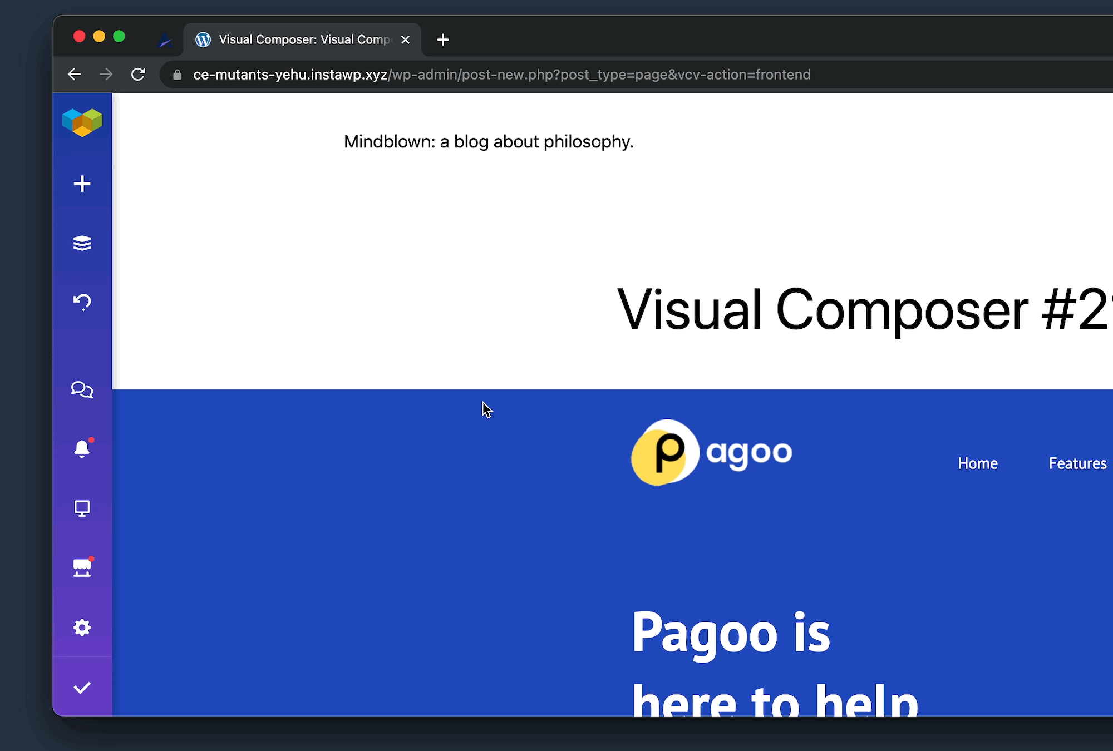Open the Visual Composer logo menu

[82, 122]
